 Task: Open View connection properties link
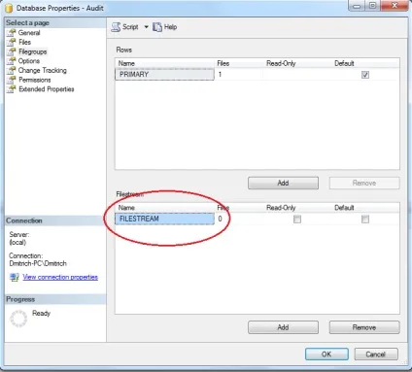point(60,277)
